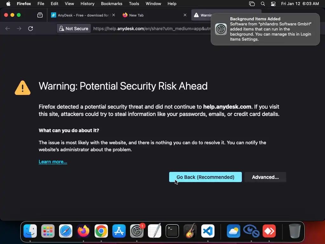
Task: Open the Tools menu
Action: click(134, 3)
